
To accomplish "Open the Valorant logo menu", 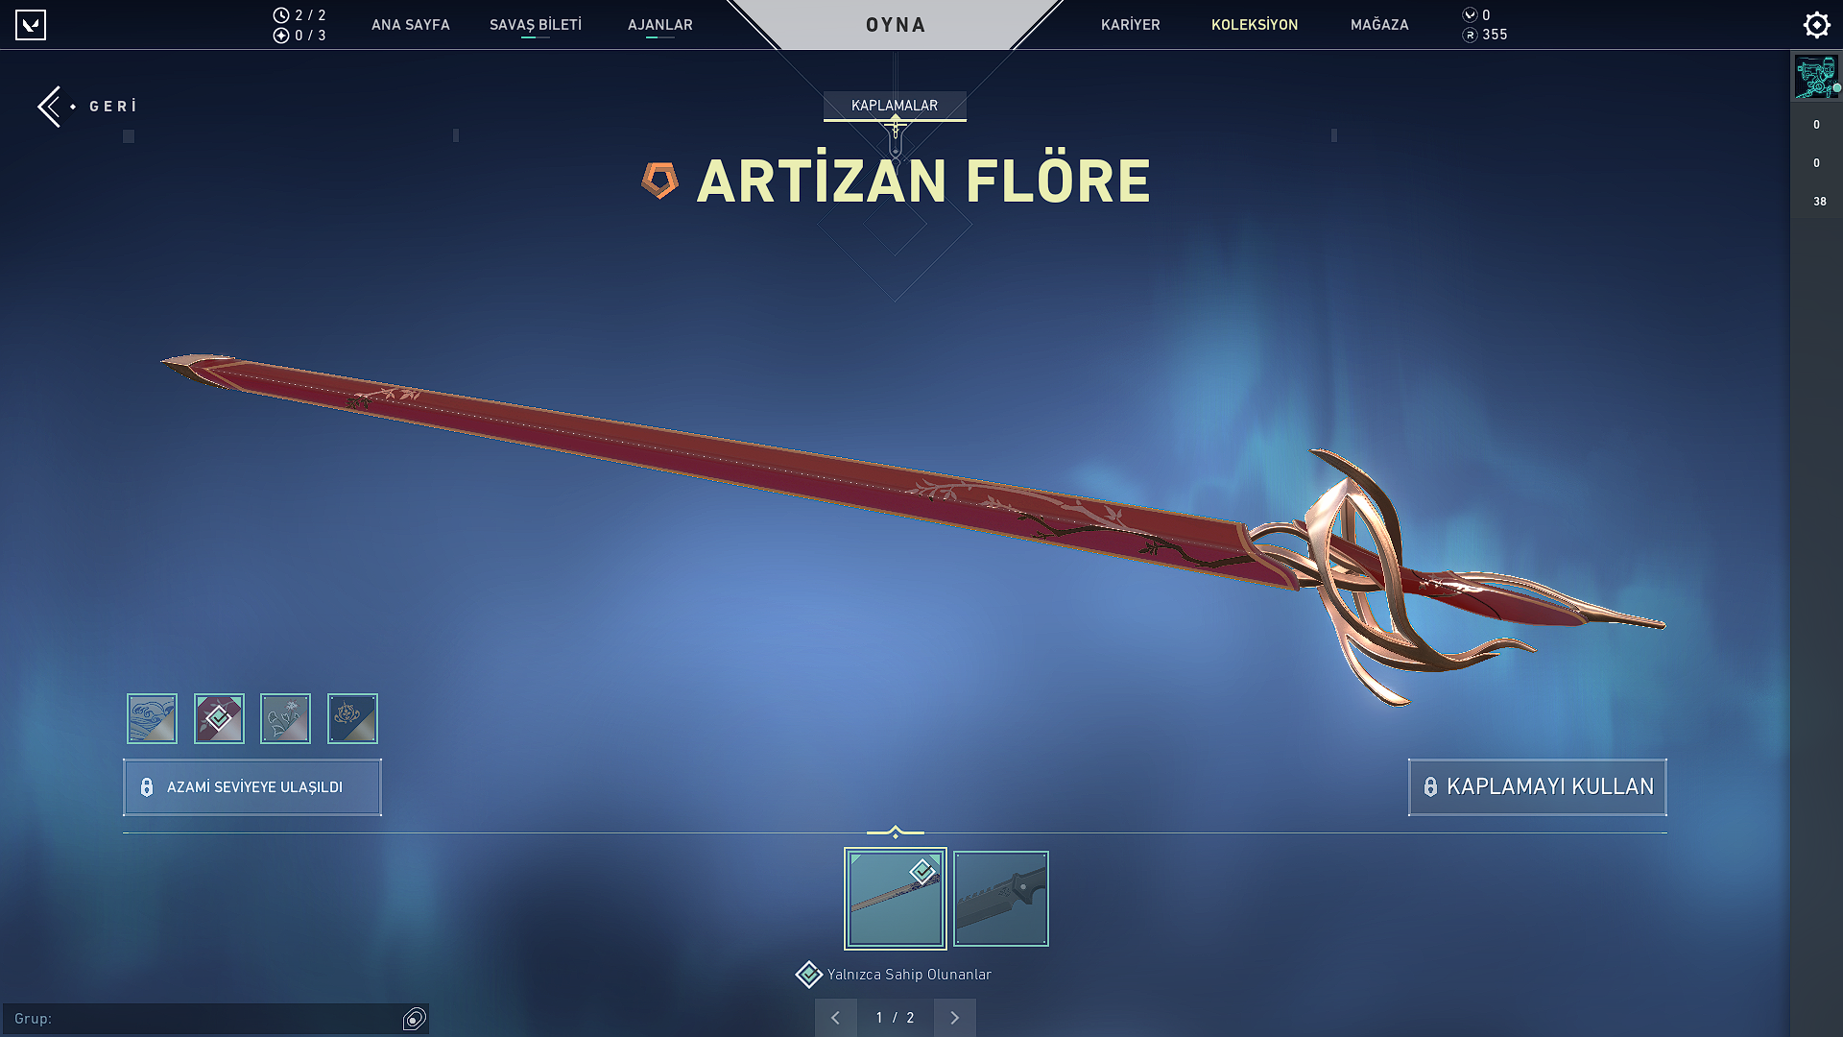I will click(x=31, y=25).
